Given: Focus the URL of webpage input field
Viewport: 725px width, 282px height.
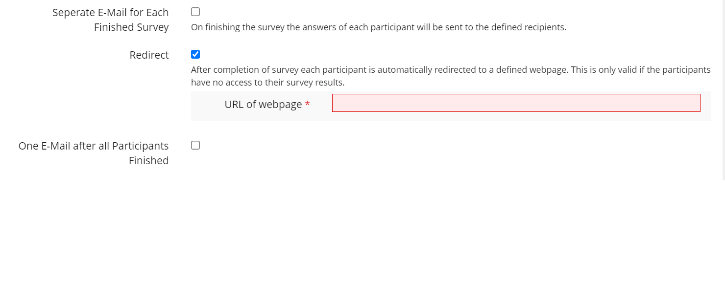Looking at the screenshot, I should point(516,103).
